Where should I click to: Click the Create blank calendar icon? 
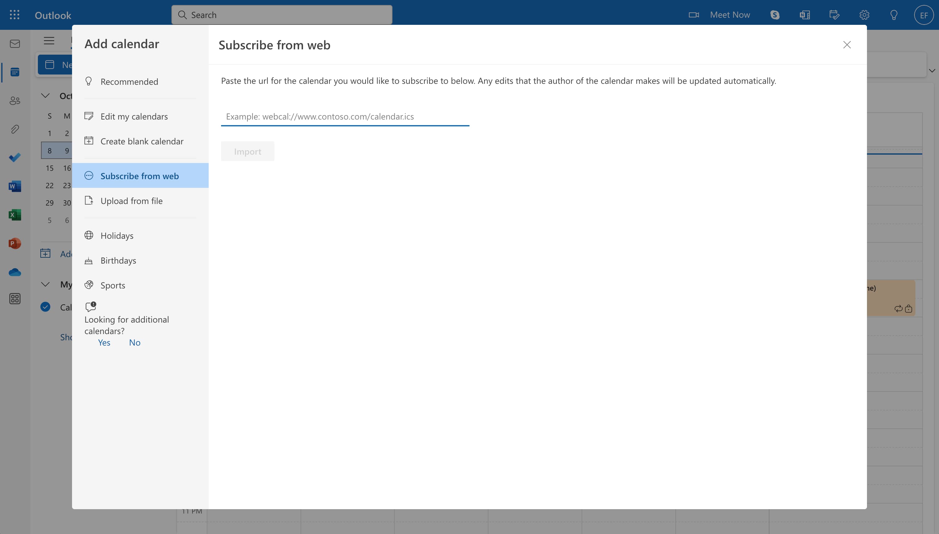[89, 141]
